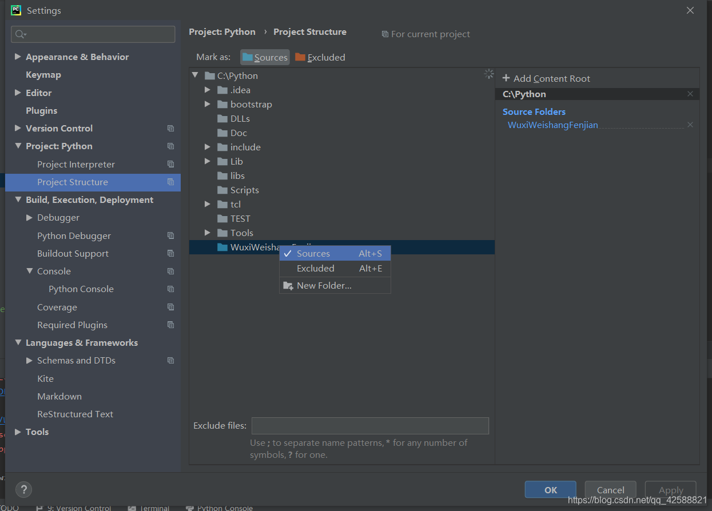
Task: Click the Scripts folder icon
Action: [222, 190]
